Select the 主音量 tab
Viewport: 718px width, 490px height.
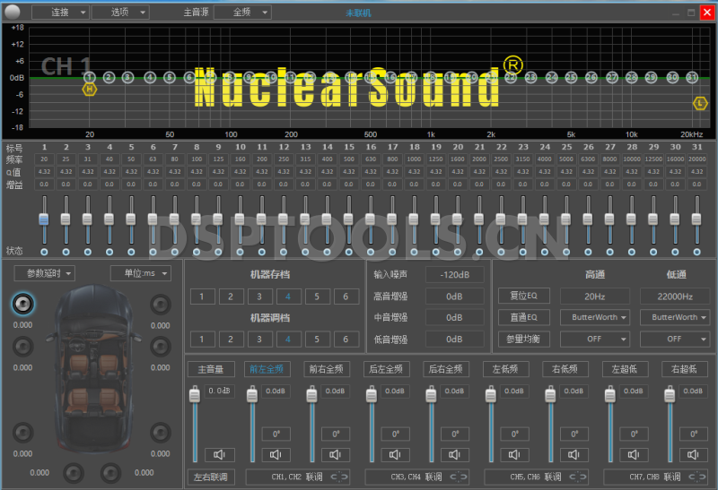[211, 369]
